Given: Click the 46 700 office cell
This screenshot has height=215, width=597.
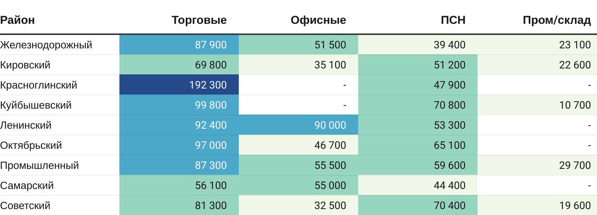Looking at the screenshot, I should tap(298, 145).
